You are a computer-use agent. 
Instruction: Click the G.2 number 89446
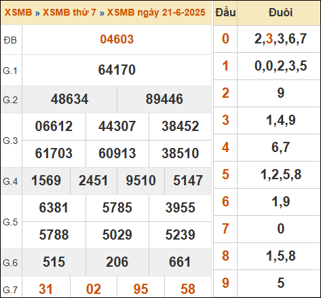164,99
